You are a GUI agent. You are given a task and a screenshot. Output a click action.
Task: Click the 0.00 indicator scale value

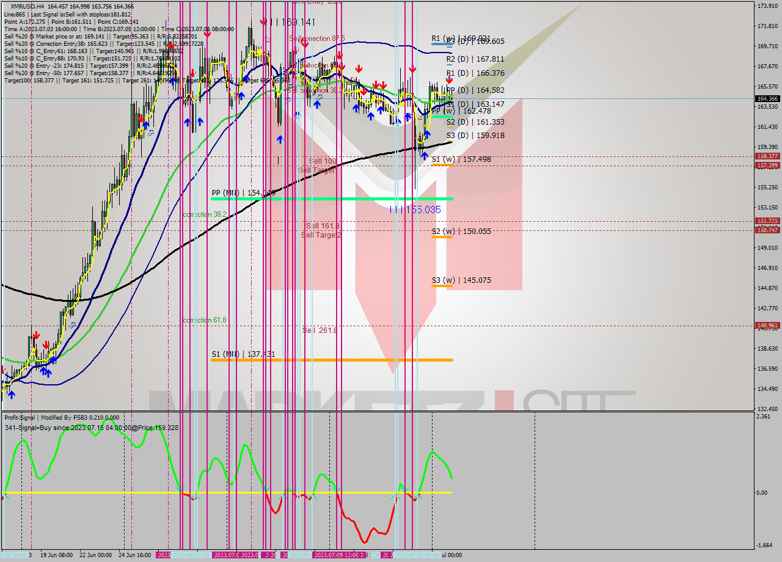762,492
